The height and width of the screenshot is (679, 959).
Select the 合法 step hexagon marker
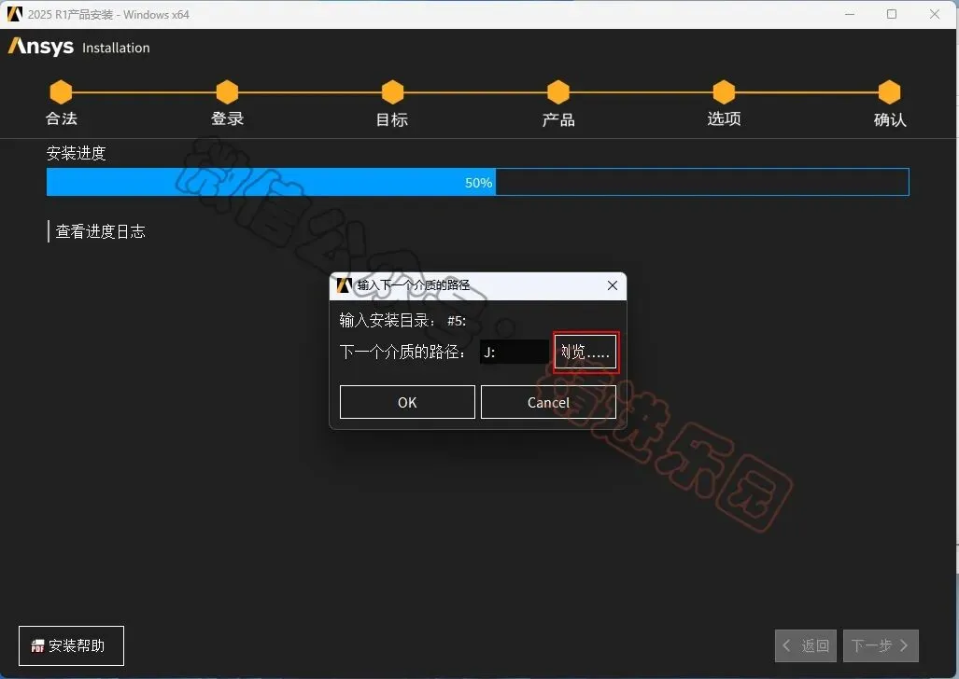tap(61, 92)
